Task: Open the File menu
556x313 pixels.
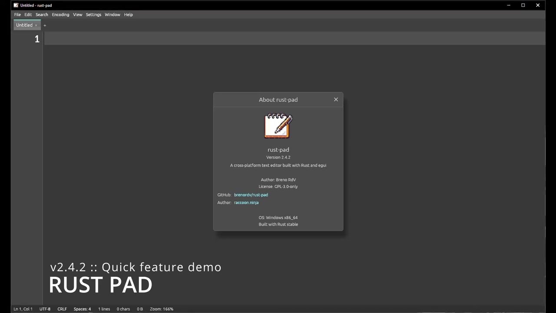Action: coord(17,14)
